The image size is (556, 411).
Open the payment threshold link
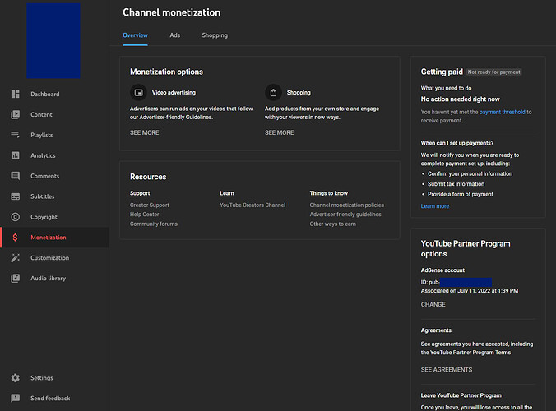502,112
